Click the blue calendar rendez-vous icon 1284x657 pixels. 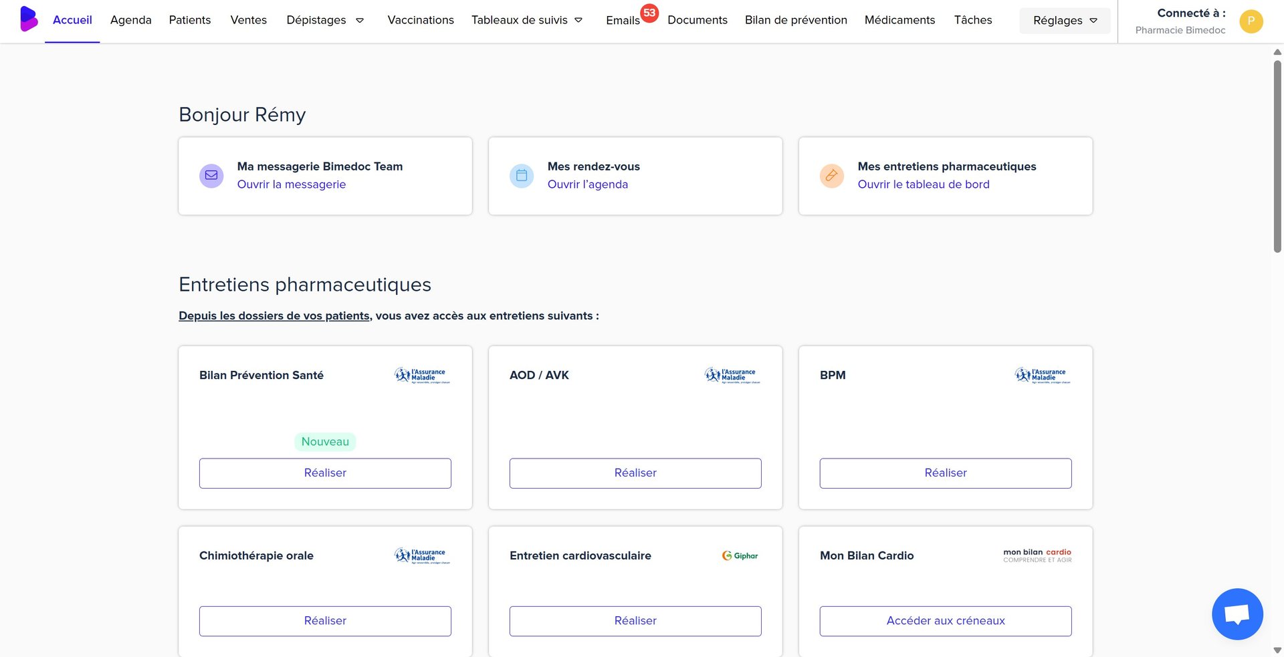point(522,176)
